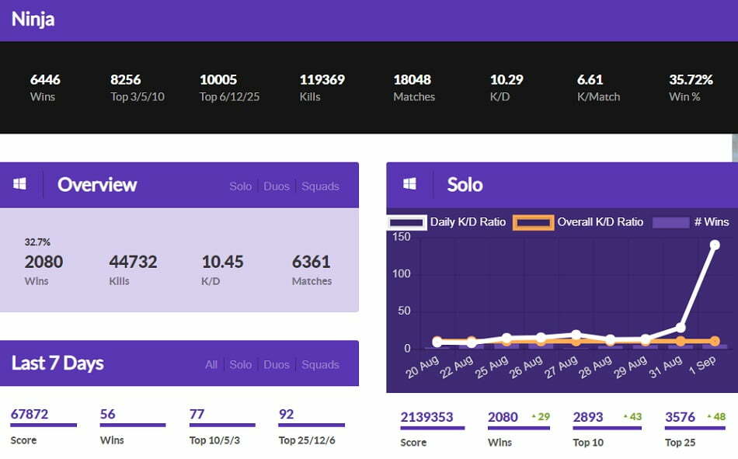This screenshot has height=459, width=738.
Task: Click the Solo chart panel title
Action: 465,185
